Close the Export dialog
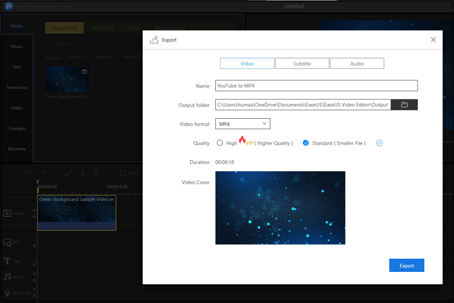 (x=433, y=40)
